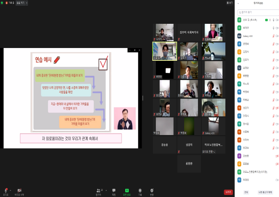Click the leave (나가기) red button

[x=228, y=192]
